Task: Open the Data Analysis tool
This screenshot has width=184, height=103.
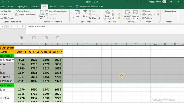Action: 169,11
